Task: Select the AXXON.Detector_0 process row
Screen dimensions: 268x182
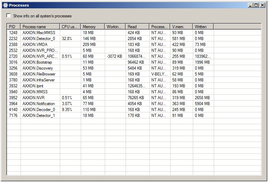Action: pos(134,38)
